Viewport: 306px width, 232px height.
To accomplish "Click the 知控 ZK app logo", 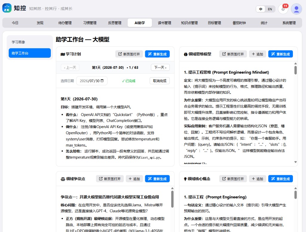I will coord(7,8).
